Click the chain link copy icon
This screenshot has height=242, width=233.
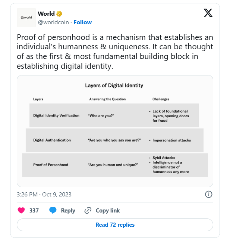point(88,210)
